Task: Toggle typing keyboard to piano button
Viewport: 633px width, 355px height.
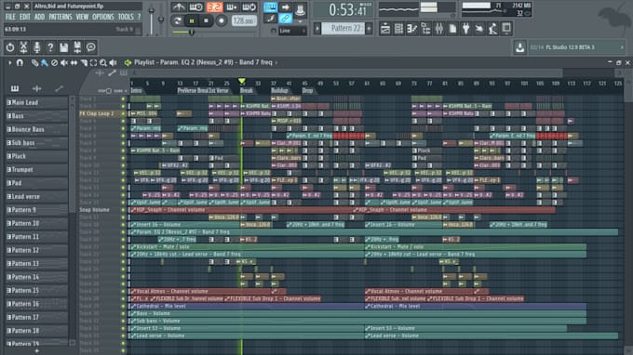Action: [x=270, y=7]
